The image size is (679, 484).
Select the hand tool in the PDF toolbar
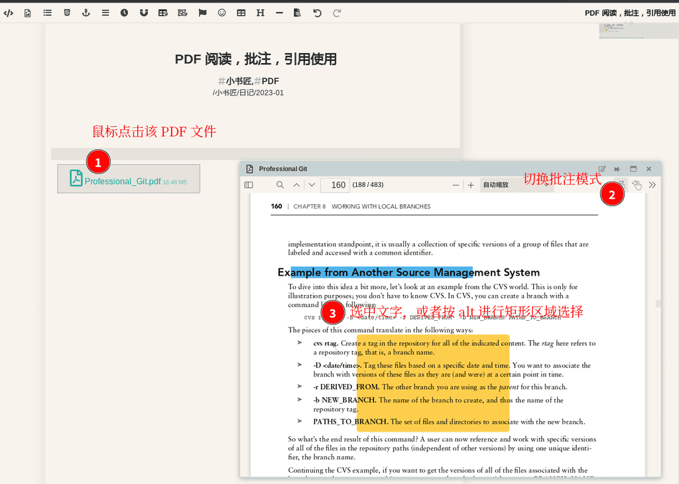(635, 185)
